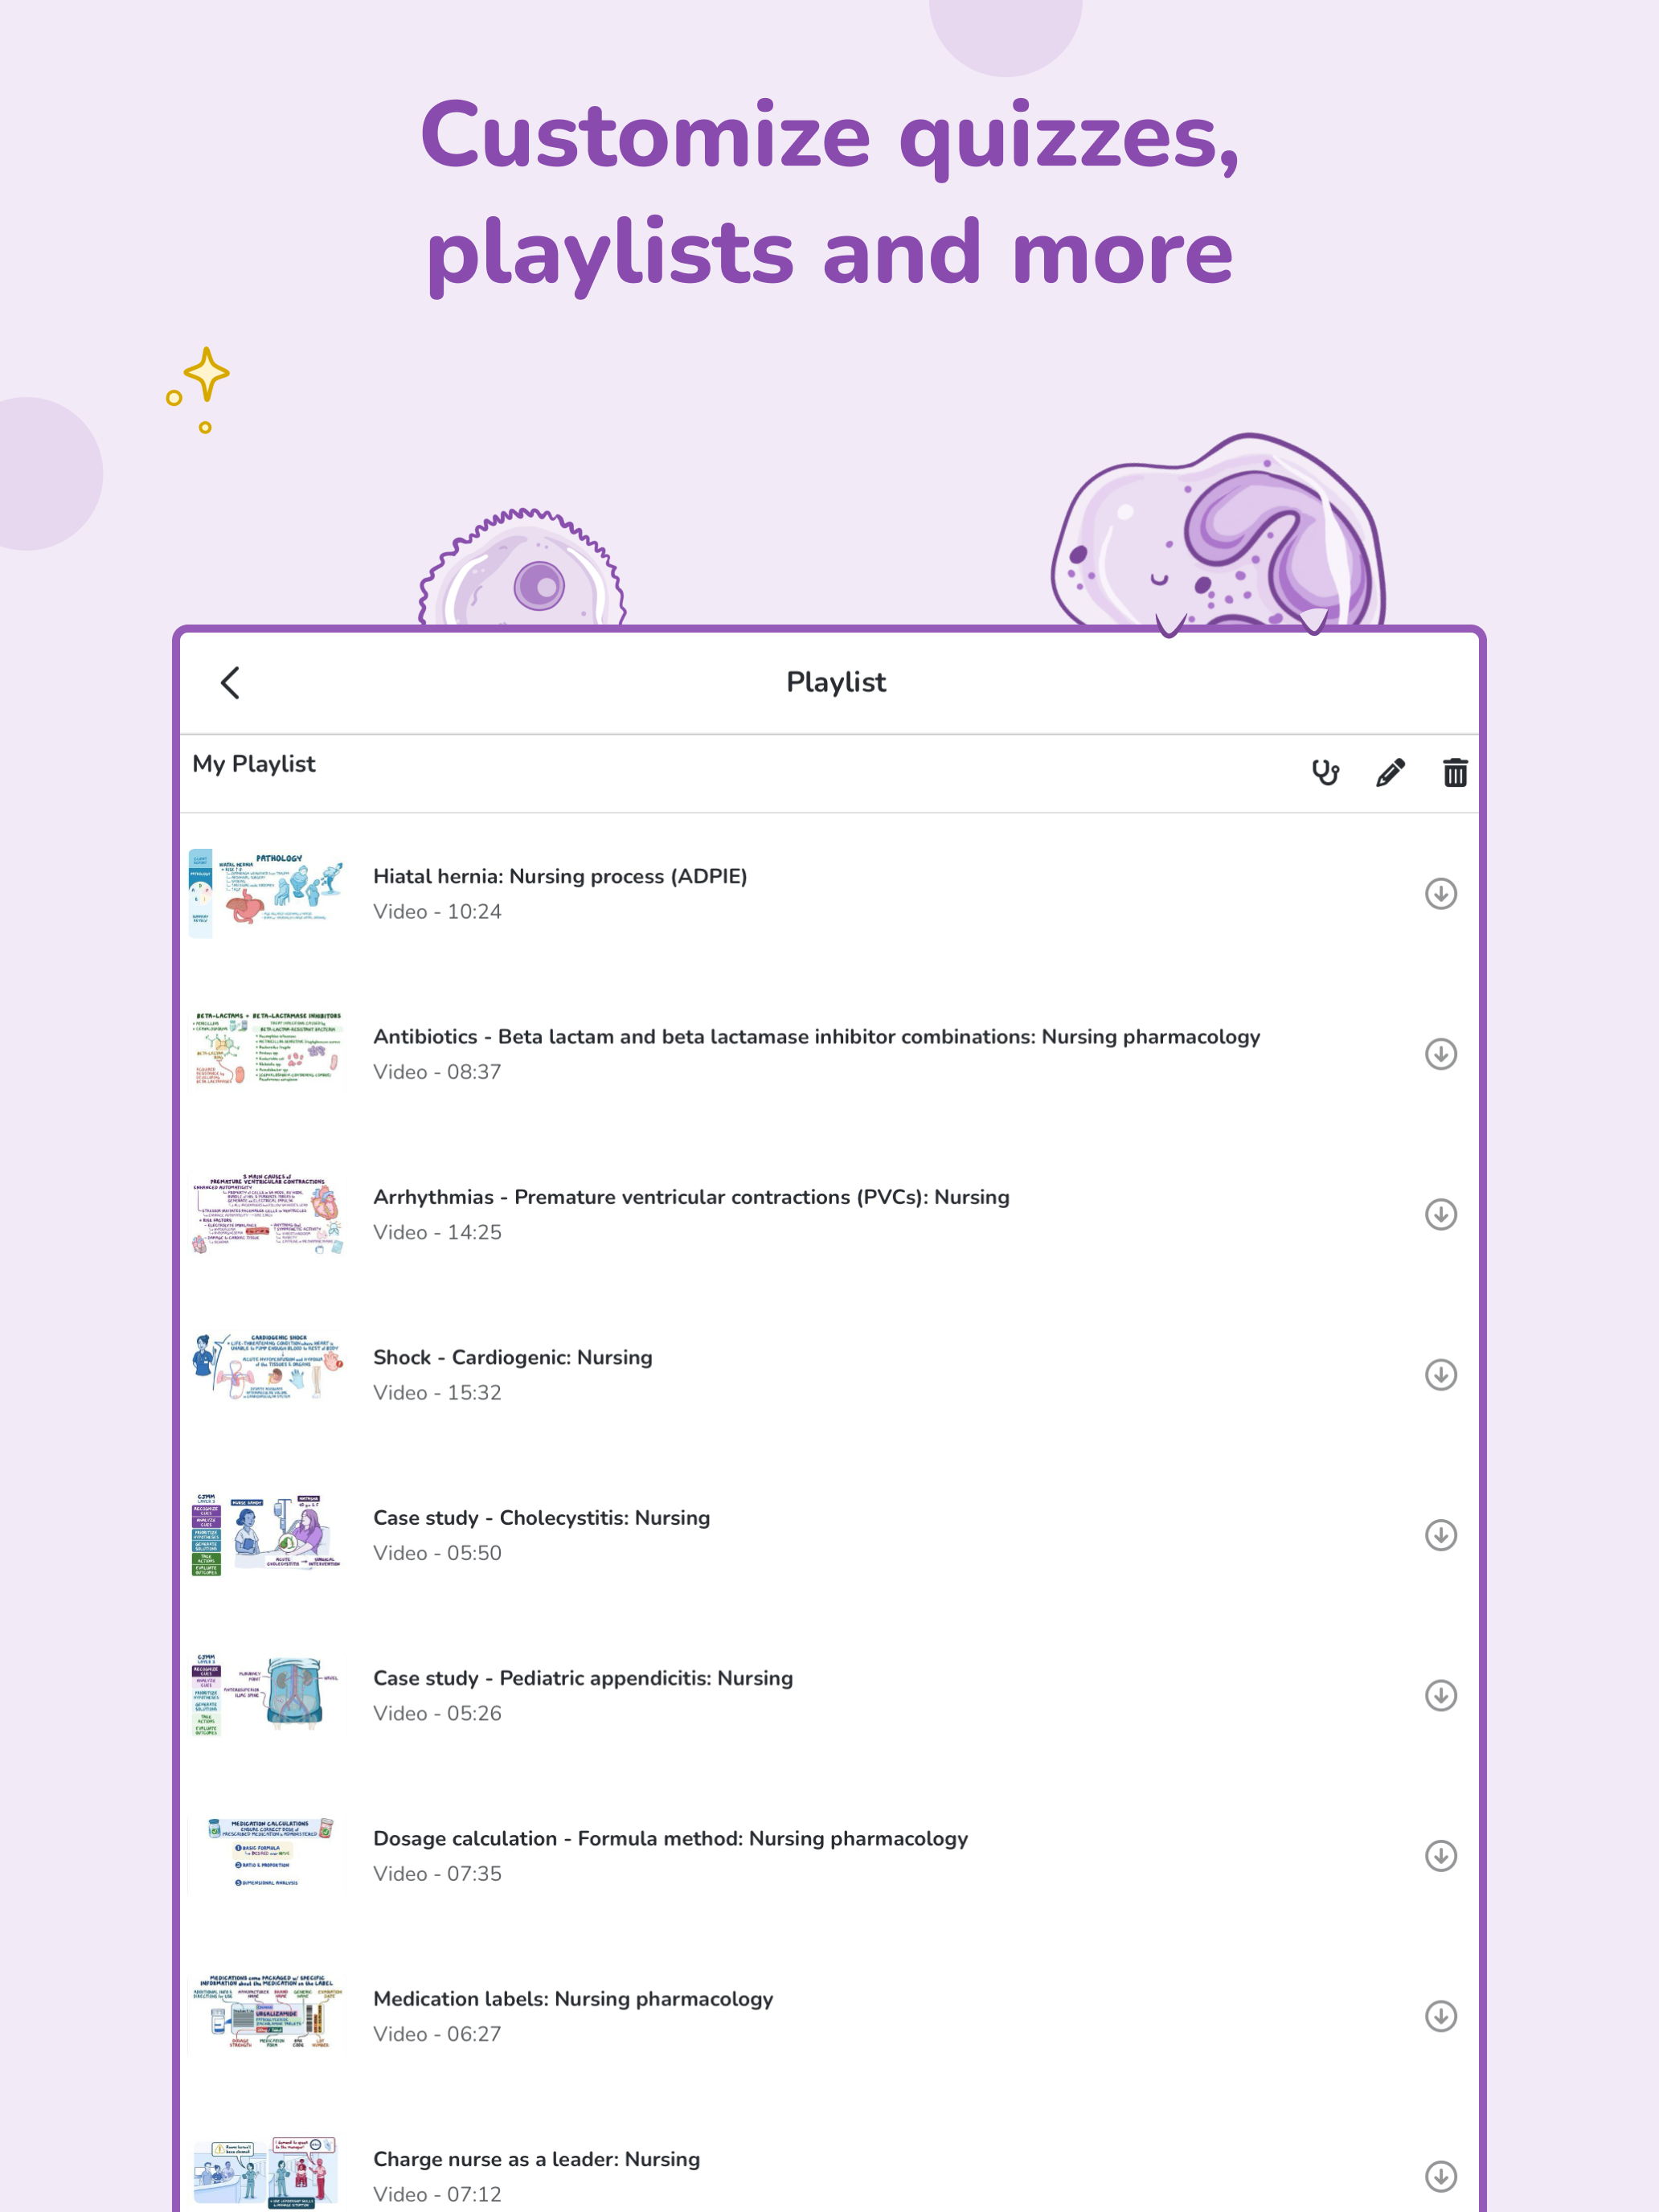The image size is (1659, 2212).
Task: Select the Arrhythmias PVCs video thumbnail
Action: click(267, 1214)
